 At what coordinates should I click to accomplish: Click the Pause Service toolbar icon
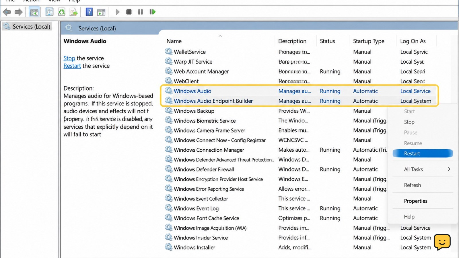pyautogui.click(x=140, y=12)
